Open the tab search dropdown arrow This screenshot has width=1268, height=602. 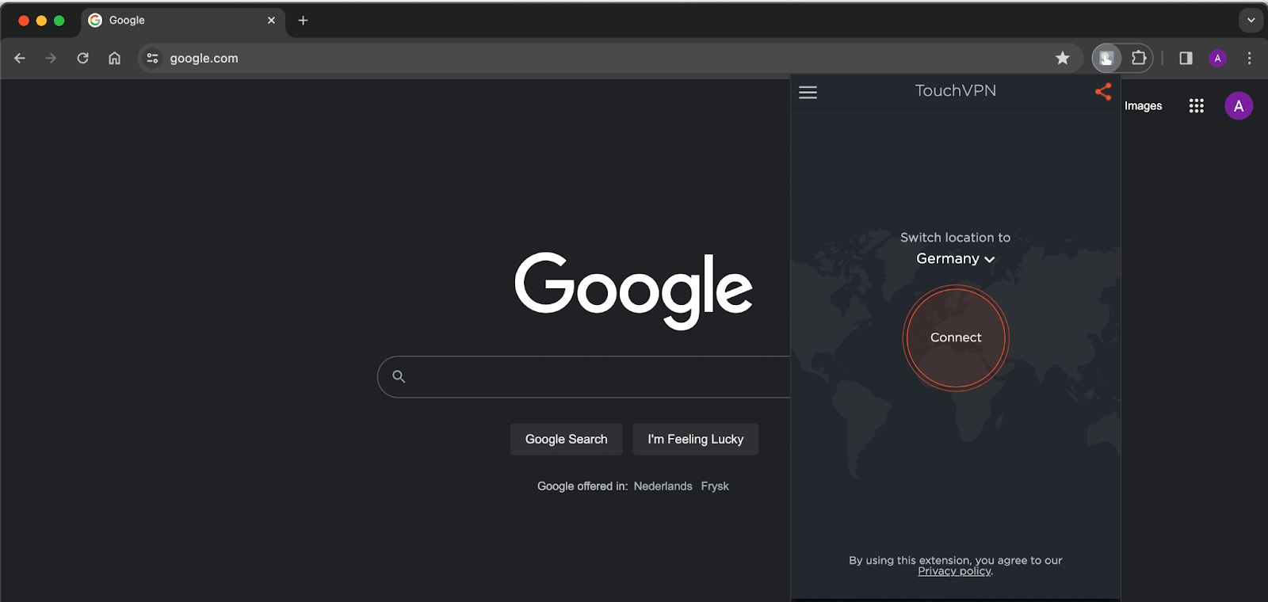pos(1251,21)
